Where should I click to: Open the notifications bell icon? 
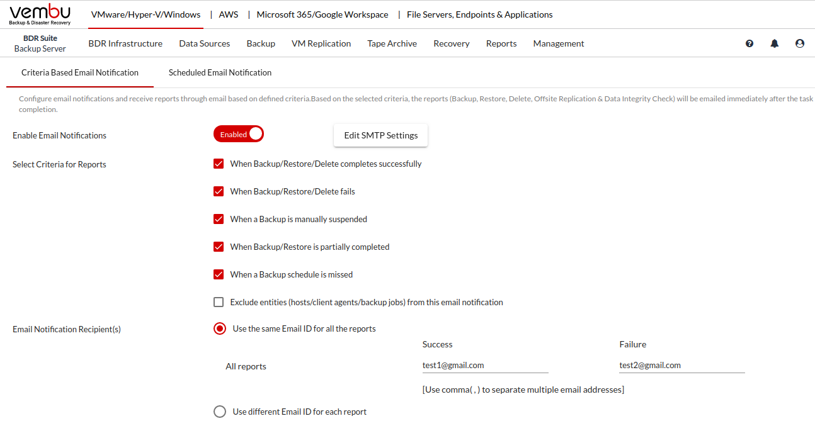(x=775, y=43)
